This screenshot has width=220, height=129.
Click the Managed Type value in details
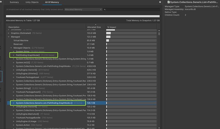(202, 6)
